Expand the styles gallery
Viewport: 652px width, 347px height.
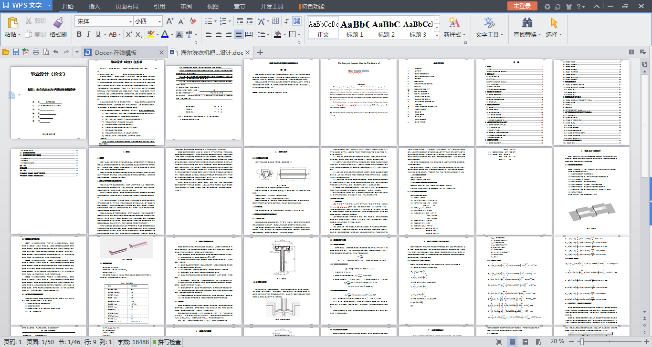436,36
